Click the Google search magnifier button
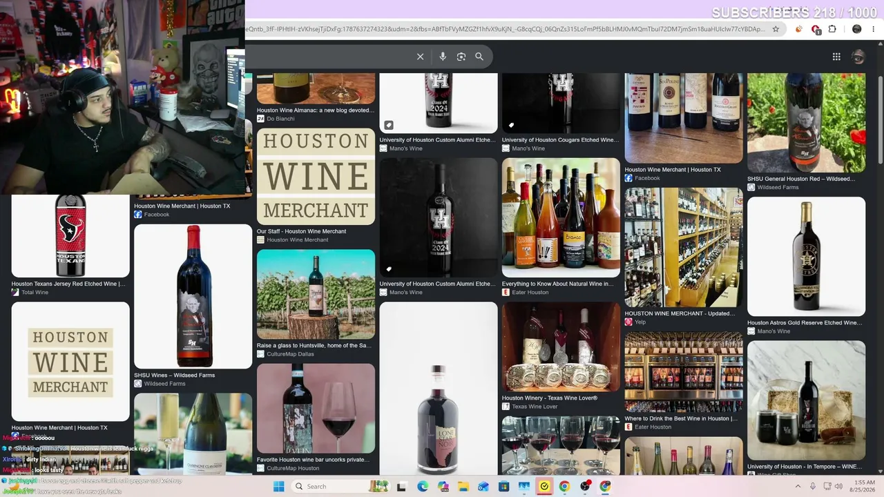 (x=479, y=57)
